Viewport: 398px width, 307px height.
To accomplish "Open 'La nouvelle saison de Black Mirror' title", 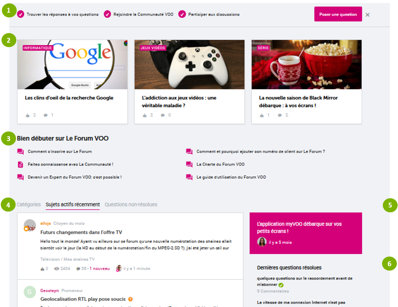I will point(298,102).
